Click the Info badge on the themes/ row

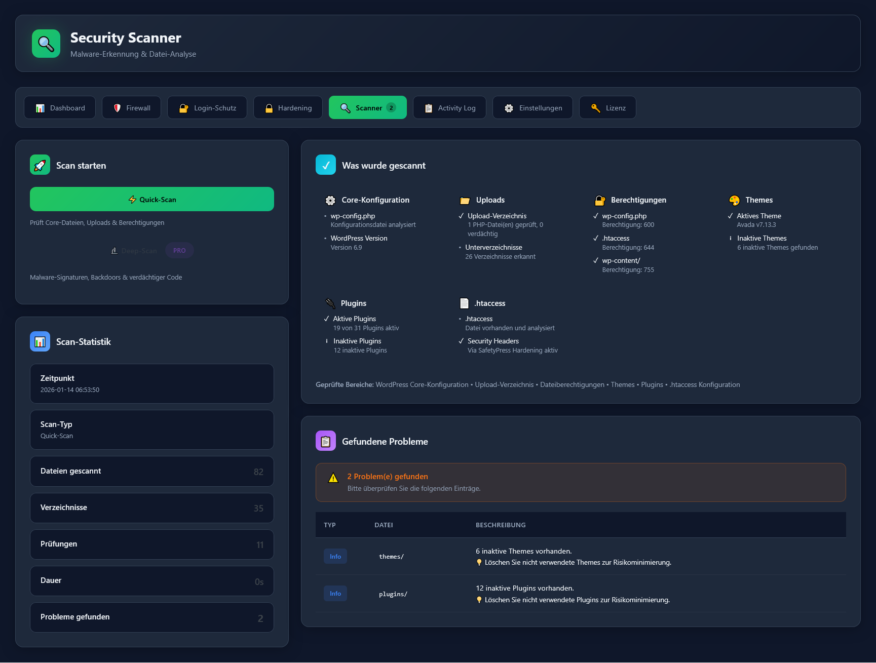click(335, 556)
